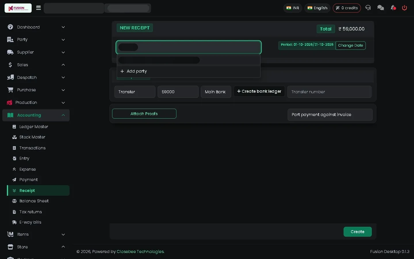Open the Transfer payment mode dropdown
Screen dimensions: 414x259
tap(135, 92)
